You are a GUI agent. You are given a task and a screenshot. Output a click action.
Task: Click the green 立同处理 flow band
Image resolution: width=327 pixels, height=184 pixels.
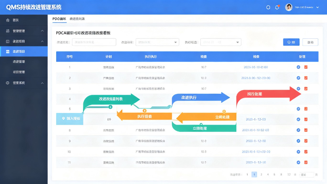(x=204, y=128)
